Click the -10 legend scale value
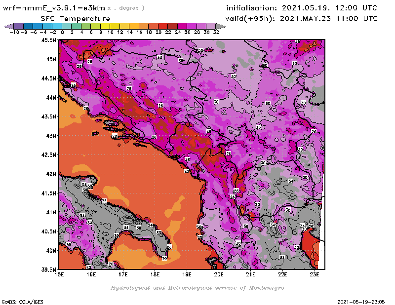Viewport: 395px width, 305px height. [14, 32]
